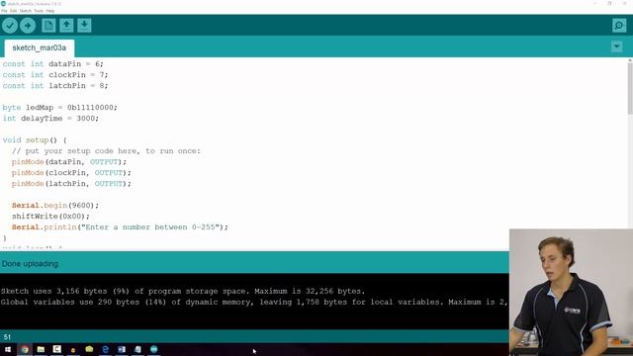Open Word from the taskbar

[x=122, y=349]
